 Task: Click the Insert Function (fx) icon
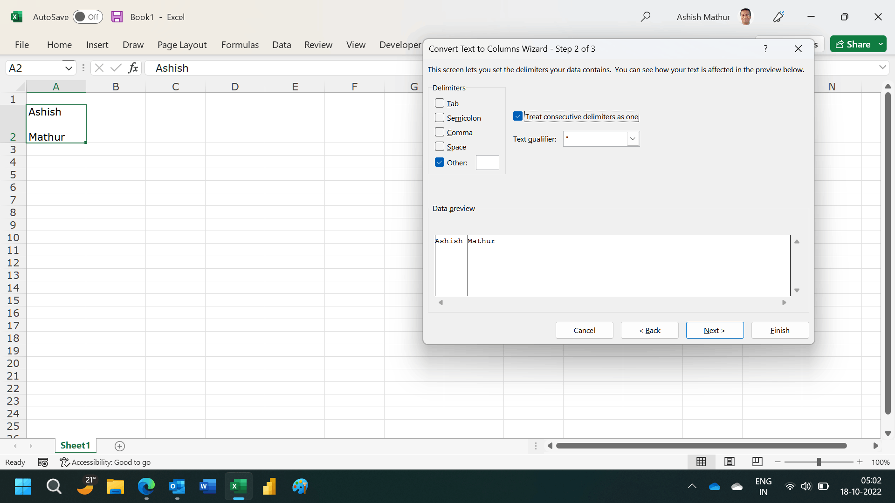tap(133, 68)
